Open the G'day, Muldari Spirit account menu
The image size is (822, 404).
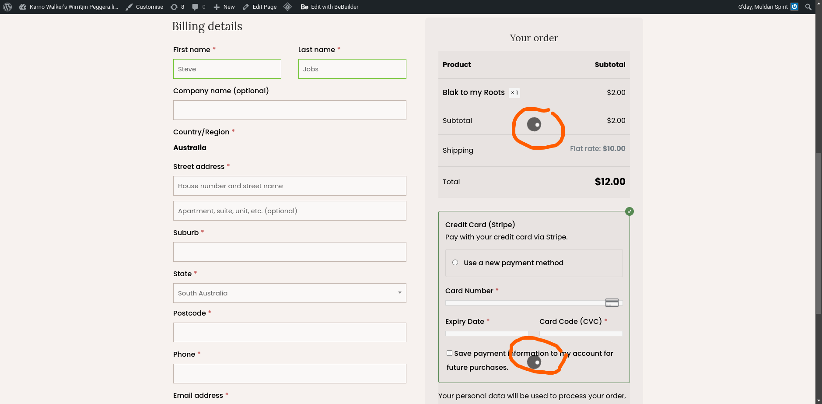click(763, 7)
